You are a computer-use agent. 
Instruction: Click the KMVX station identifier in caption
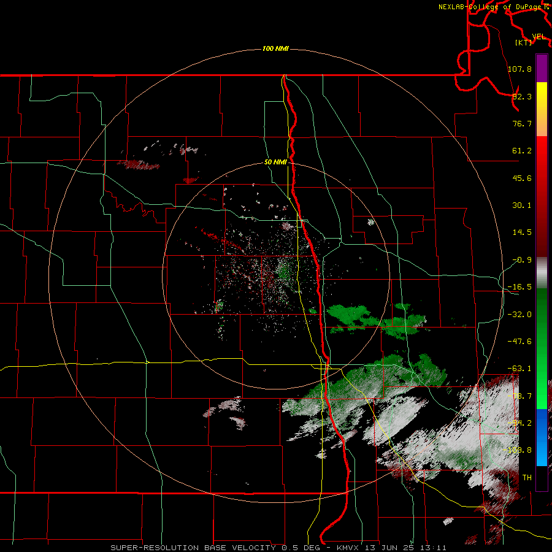click(349, 548)
